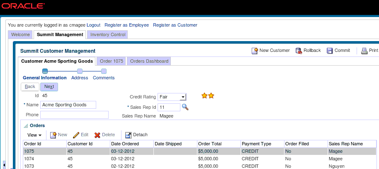This screenshot has height=169, width=379.
Task: Click the Name input field
Action: [x=68, y=105]
